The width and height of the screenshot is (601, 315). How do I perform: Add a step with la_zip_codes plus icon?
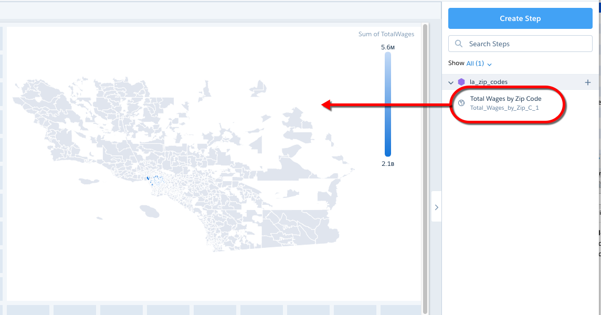pos(587,82)
